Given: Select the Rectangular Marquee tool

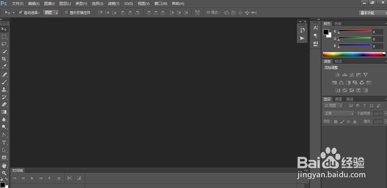Looking at the screenshot, I should pyautogui.click(x=4, y=37).
